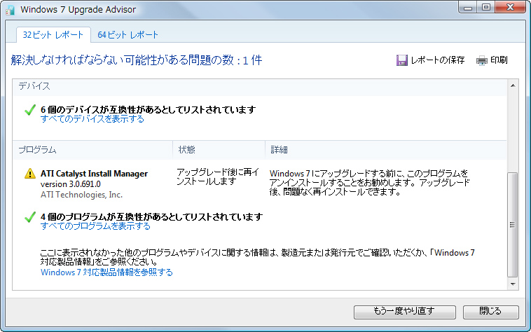Click the アップグレード後に再インストールします status
The image size is (531, 332).
click(x=218, y=177)
